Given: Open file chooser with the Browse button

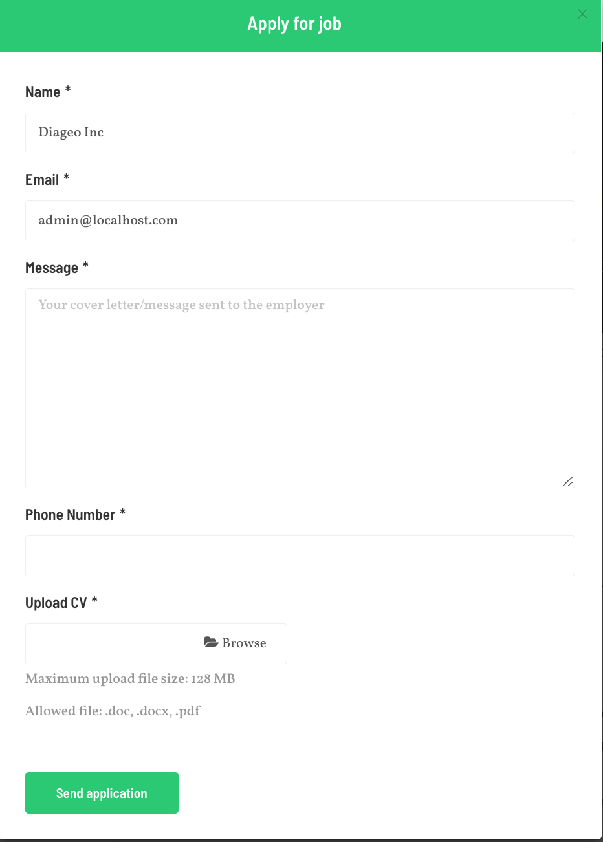Looking at the screenshot, I should [235, 643].
